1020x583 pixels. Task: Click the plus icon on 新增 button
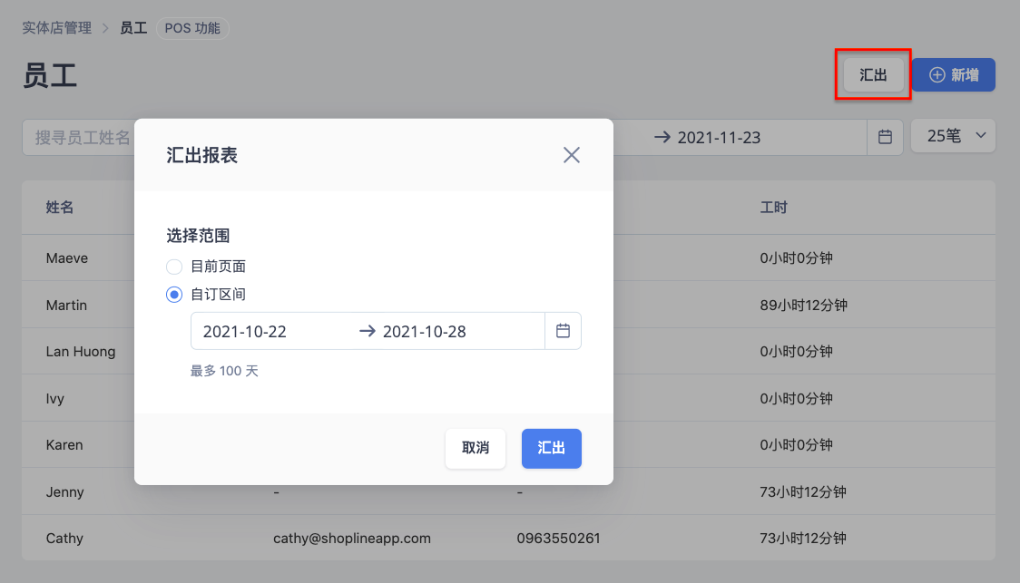tap(937, 74)
